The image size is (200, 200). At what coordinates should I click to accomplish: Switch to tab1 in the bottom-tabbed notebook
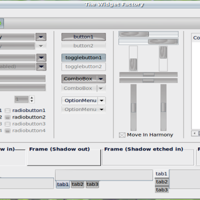pos(63,184)
